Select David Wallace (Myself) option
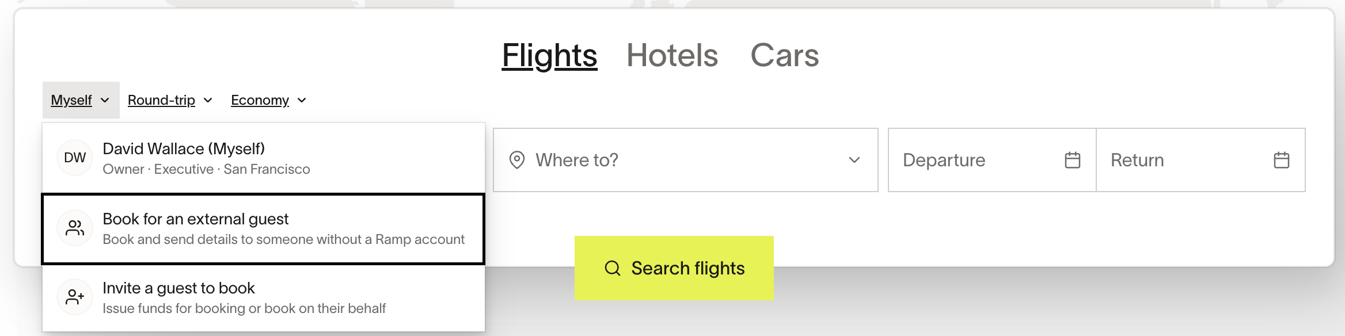Screen dimensions: 1345x336 264,158
